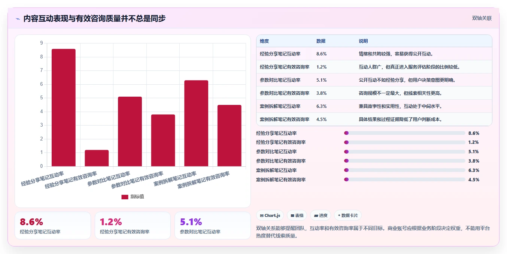Click the 双轴关联 label in the header
The width and height of the screenshot is (507, 254).
tap(482, 18)
